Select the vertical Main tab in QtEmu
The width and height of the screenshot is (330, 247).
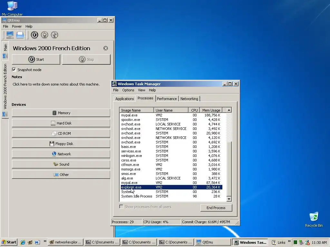(x=5, y=50)
